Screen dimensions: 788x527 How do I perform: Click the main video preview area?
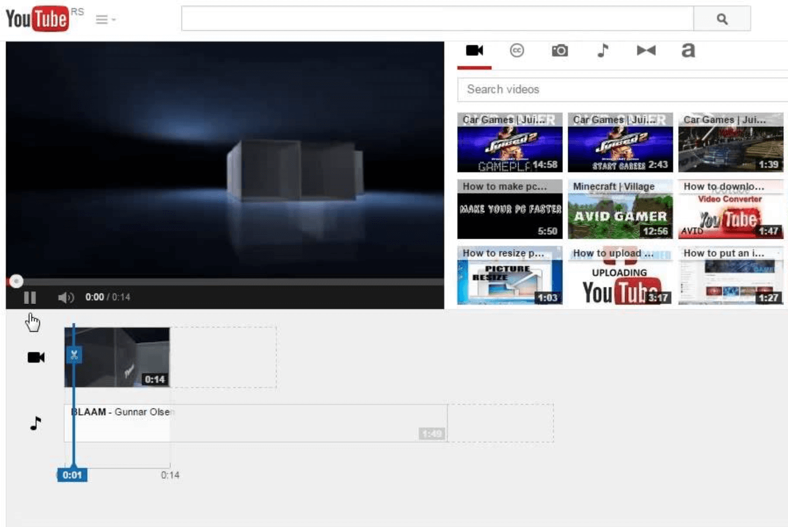[225, 159]
